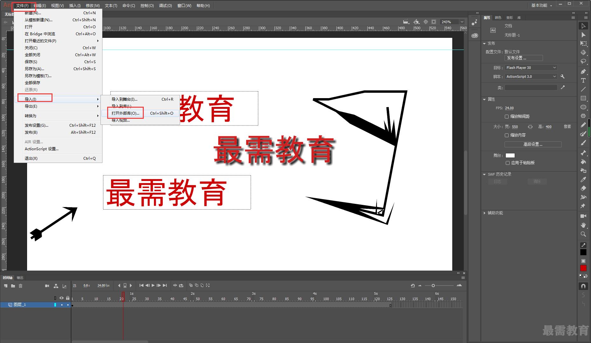Collapse the SWF 历史记录 section
This screenshot has width=591, height=343.
click(x=484, y=174)
